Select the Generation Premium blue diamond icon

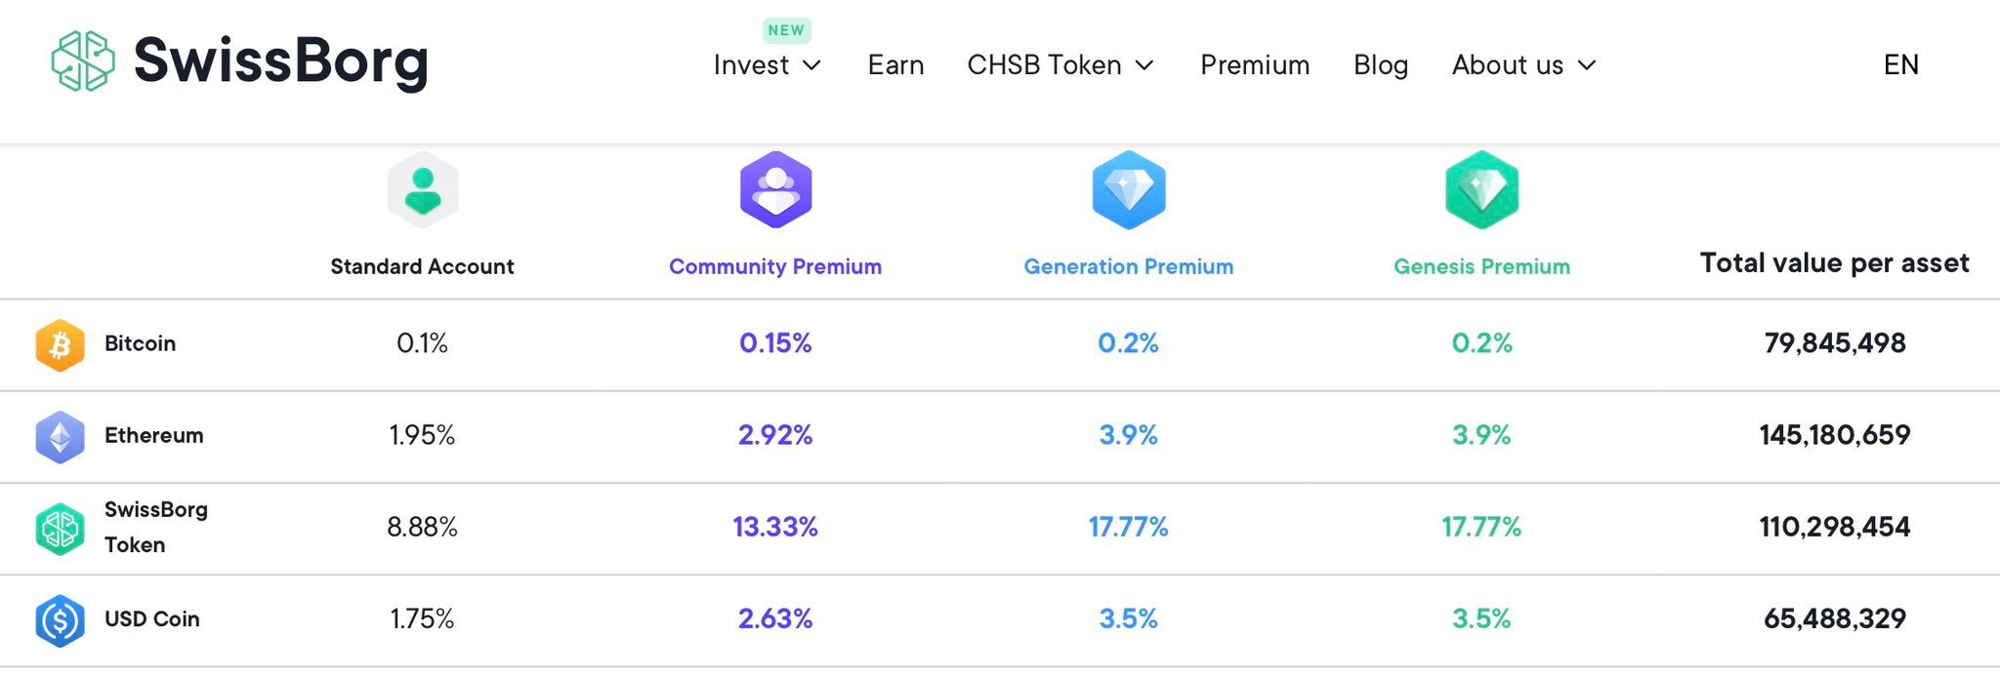1129,190
